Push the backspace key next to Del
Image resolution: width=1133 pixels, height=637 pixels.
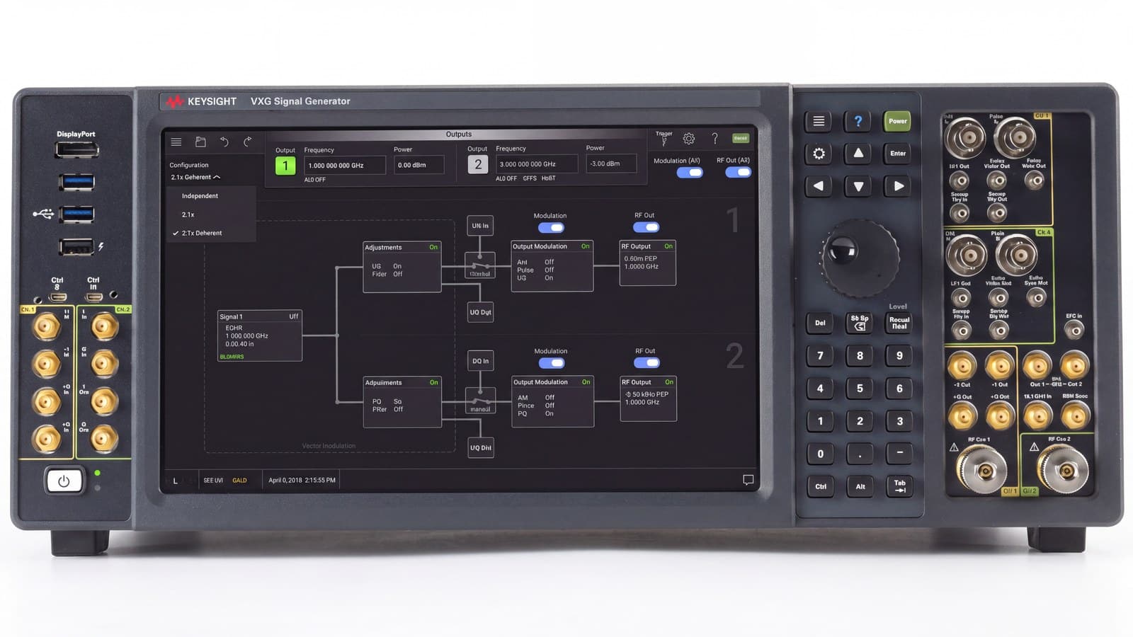click(x=860, y=323)
